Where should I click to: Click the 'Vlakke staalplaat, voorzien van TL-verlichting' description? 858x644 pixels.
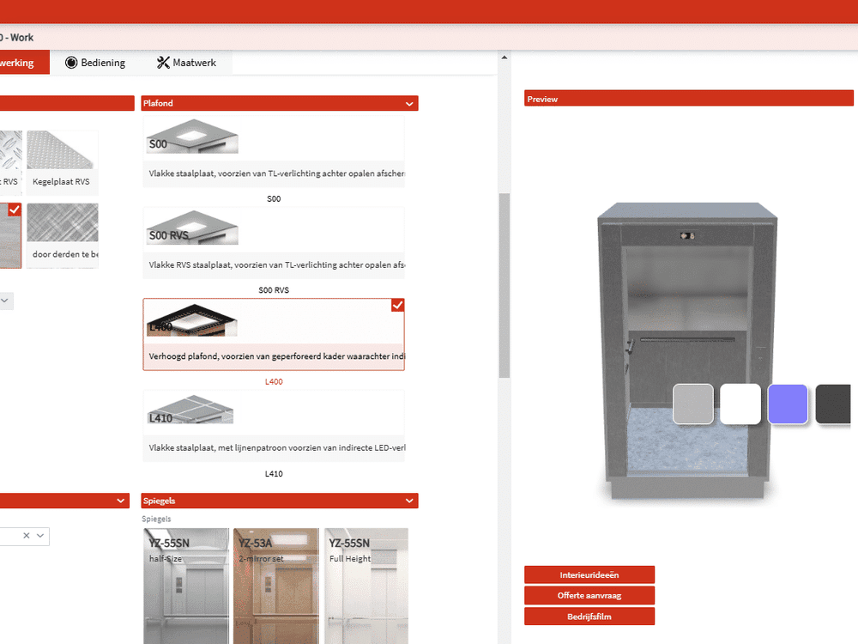coord(276,173)
